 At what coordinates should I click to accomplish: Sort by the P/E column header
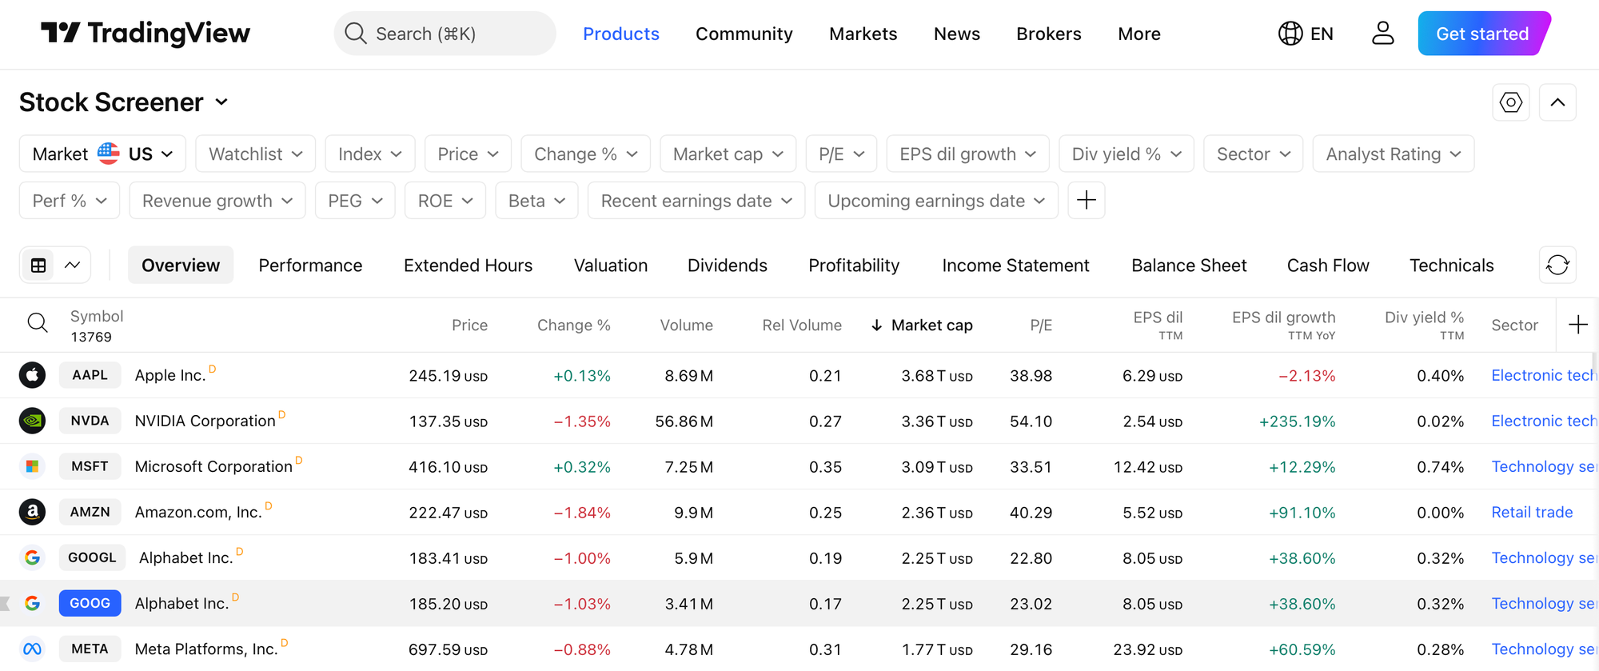tap(1041, 325)
